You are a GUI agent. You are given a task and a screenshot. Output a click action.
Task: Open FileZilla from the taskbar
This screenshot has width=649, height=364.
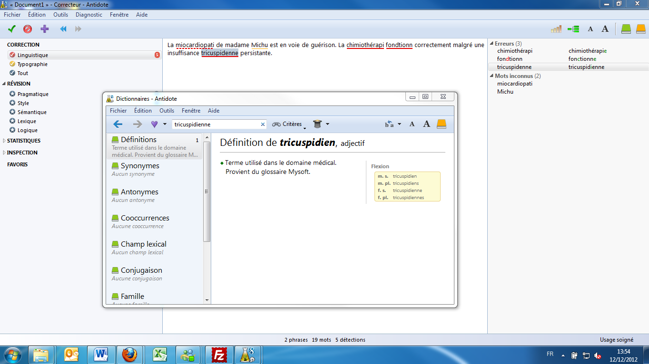[x=219, y=354]
